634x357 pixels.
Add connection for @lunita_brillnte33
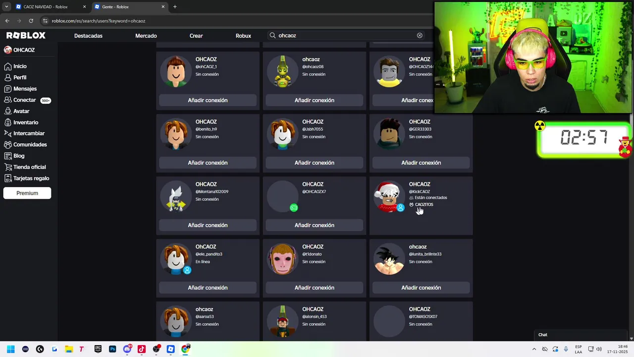click(x=421, y=288)
